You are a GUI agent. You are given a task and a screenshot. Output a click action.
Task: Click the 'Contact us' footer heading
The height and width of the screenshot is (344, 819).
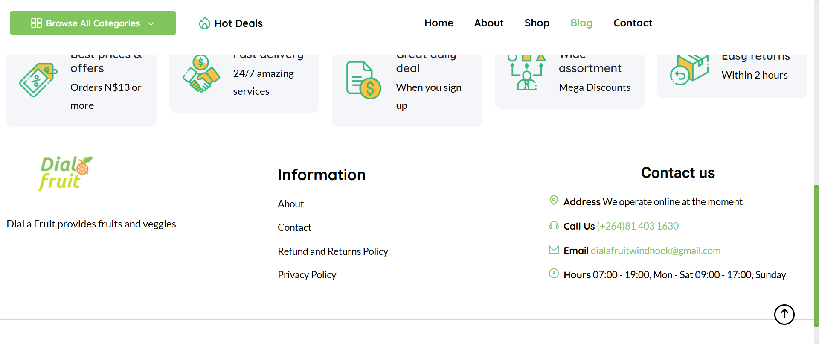(678, 173)
